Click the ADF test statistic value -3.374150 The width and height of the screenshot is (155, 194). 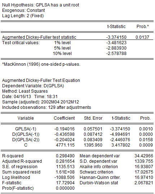[x=116, y=37]
